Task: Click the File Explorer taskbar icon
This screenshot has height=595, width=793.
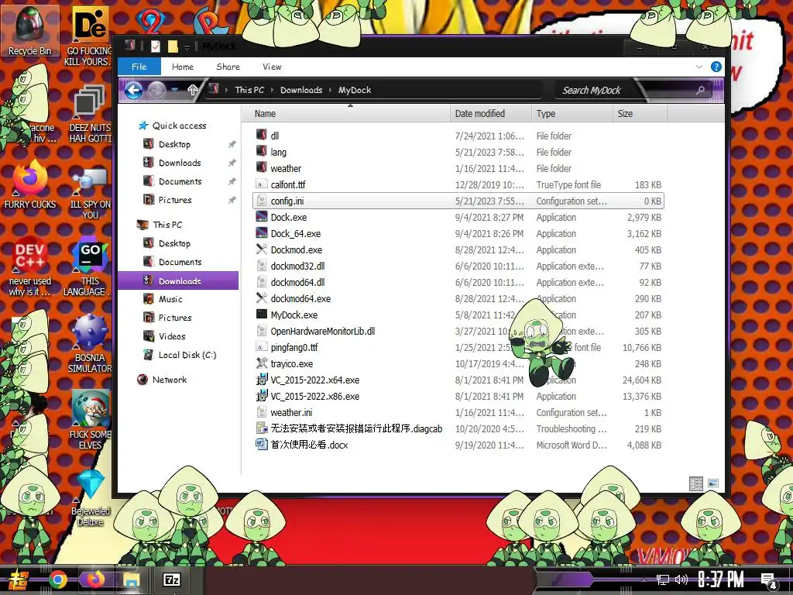Action: pyautogui.click(x=131, y=580)
